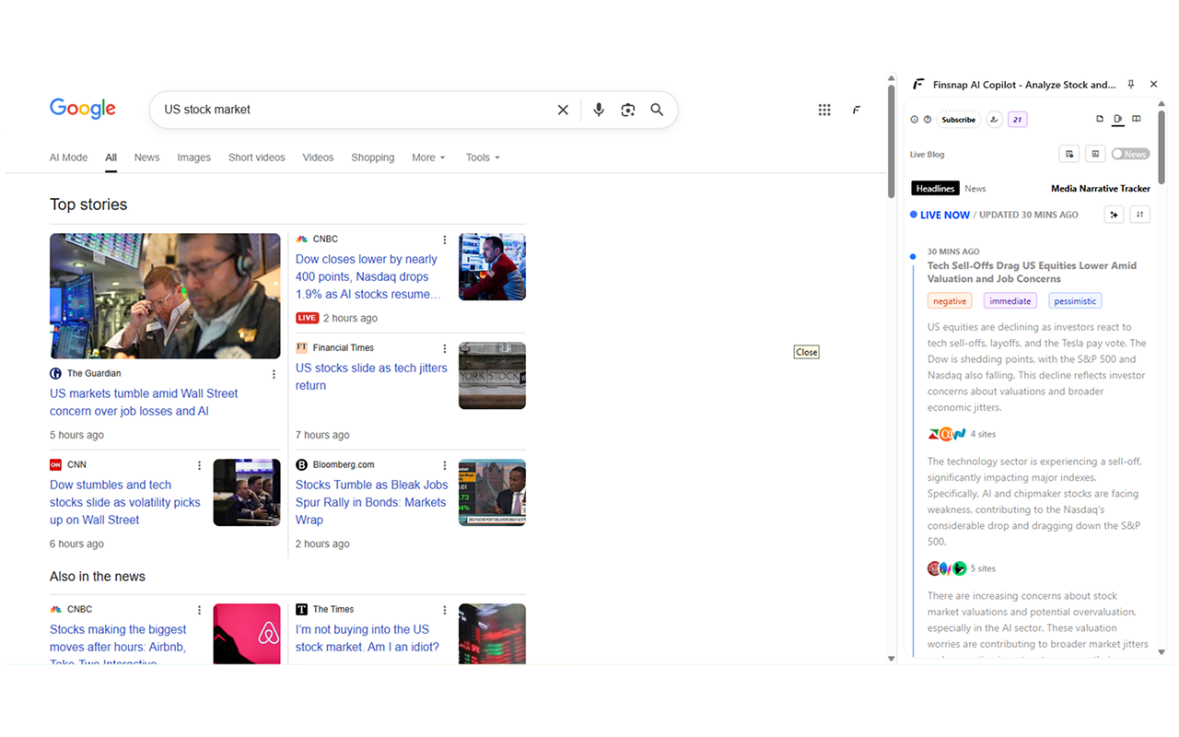
Task: Click the pessimistic tag
Action: (1076, 301)
